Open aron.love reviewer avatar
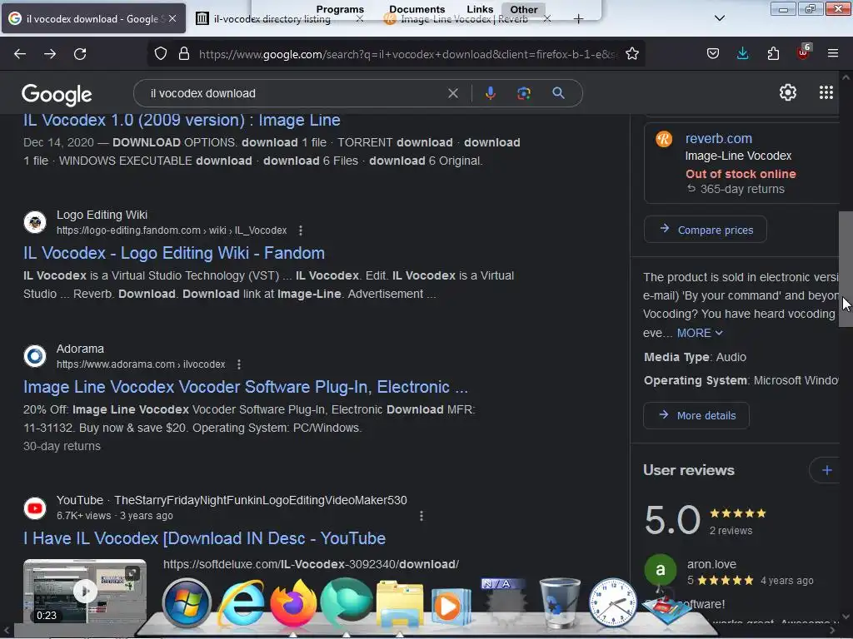853x639 pixels. [x=660, y=570]
